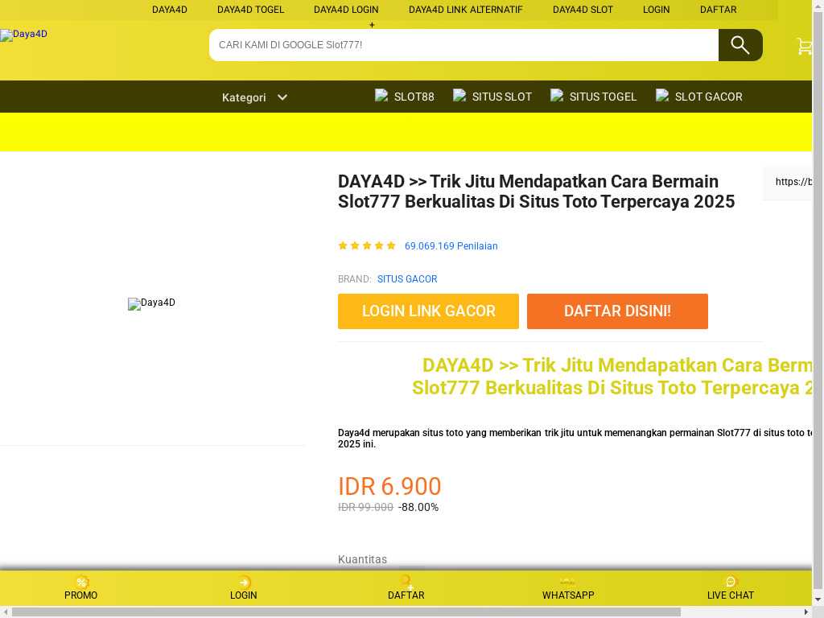This screenshot has width=824, height=618.
Task: Click the DAFTAR icon in bottom bar
Action: [x=406, y=582]
